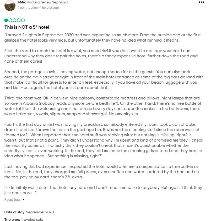
Task: Click the second empty rating bubble
Action: pyautogui.click(x=10, y=20)
